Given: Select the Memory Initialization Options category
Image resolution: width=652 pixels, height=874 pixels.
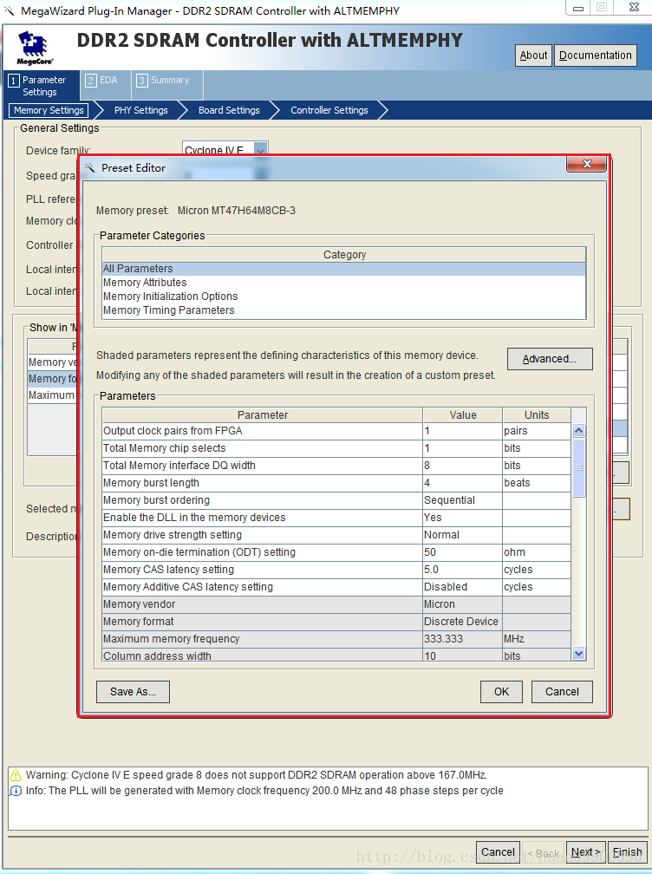Looking at the screenshot, I should point(344,297).
